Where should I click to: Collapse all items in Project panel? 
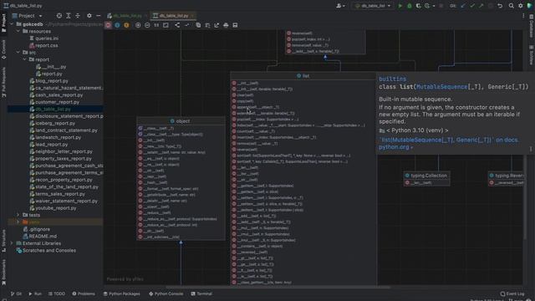(x=78, y=16)
